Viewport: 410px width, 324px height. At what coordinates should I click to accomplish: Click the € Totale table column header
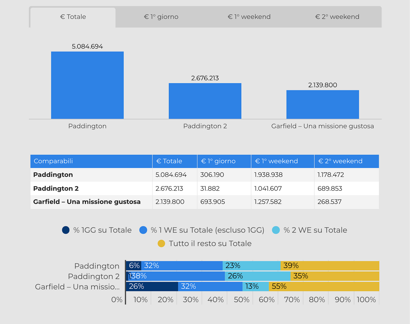point(175,161)
